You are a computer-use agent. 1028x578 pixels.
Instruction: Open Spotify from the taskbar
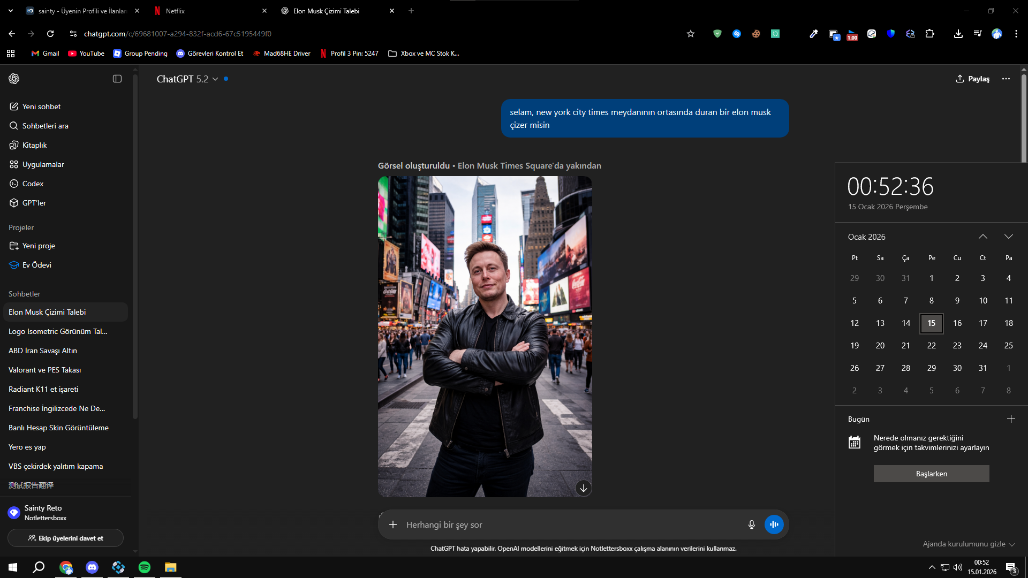(145, 567)
